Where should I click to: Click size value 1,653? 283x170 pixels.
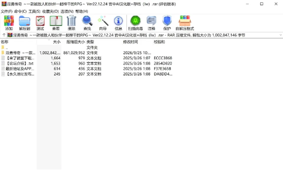[x=55, y=64]
